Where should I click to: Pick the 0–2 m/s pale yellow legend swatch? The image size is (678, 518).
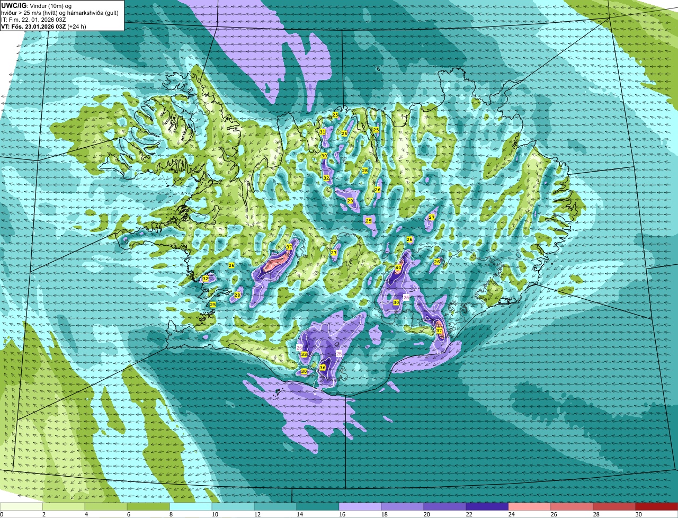(x=21, y=507)
